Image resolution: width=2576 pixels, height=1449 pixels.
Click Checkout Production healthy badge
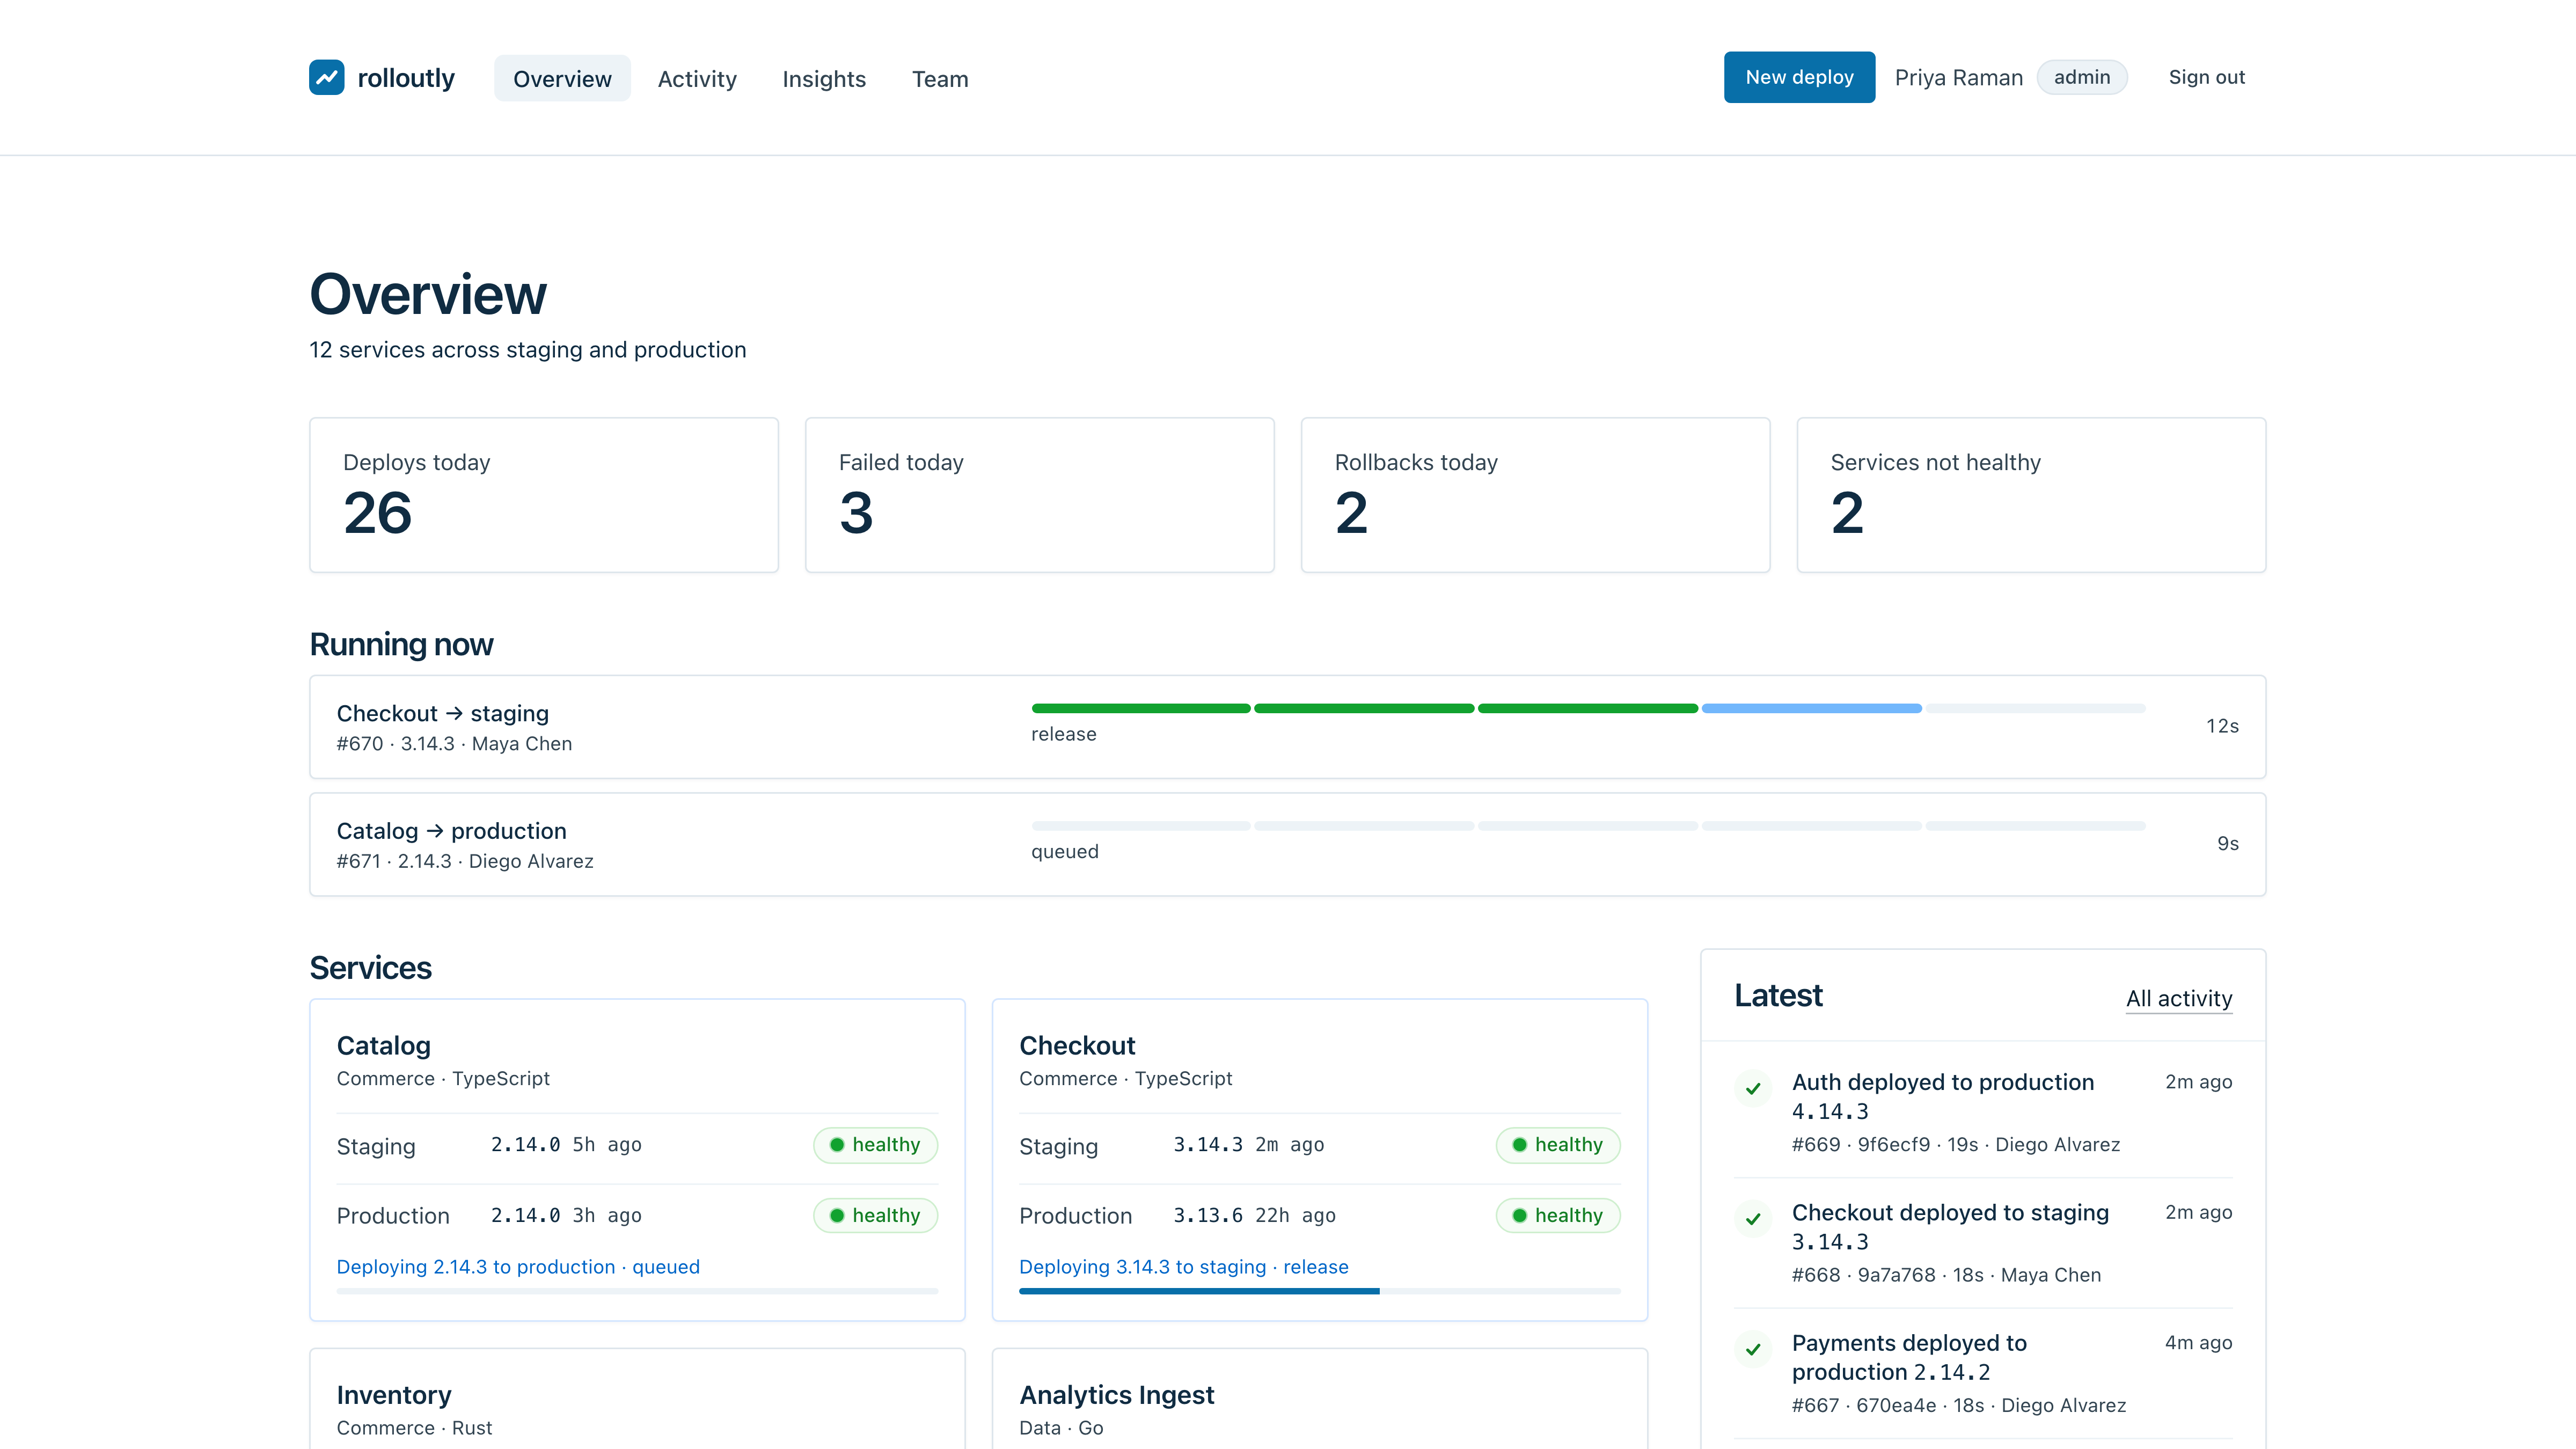tap(1558, 1215)
